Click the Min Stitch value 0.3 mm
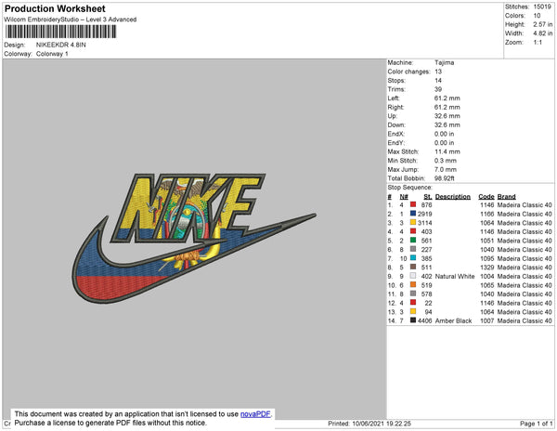The width and height of the screenshot is (557, 431). click(446, 161)
